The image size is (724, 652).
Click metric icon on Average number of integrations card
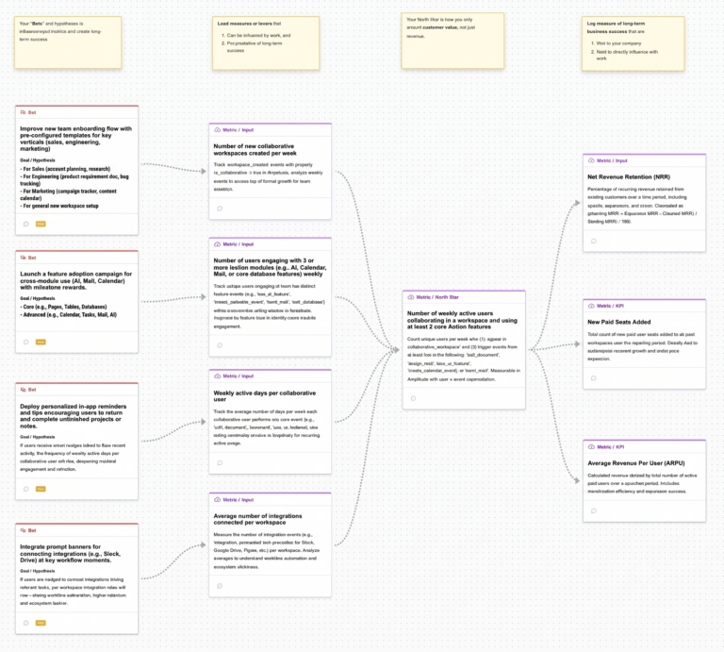click(x=217, y=499)
